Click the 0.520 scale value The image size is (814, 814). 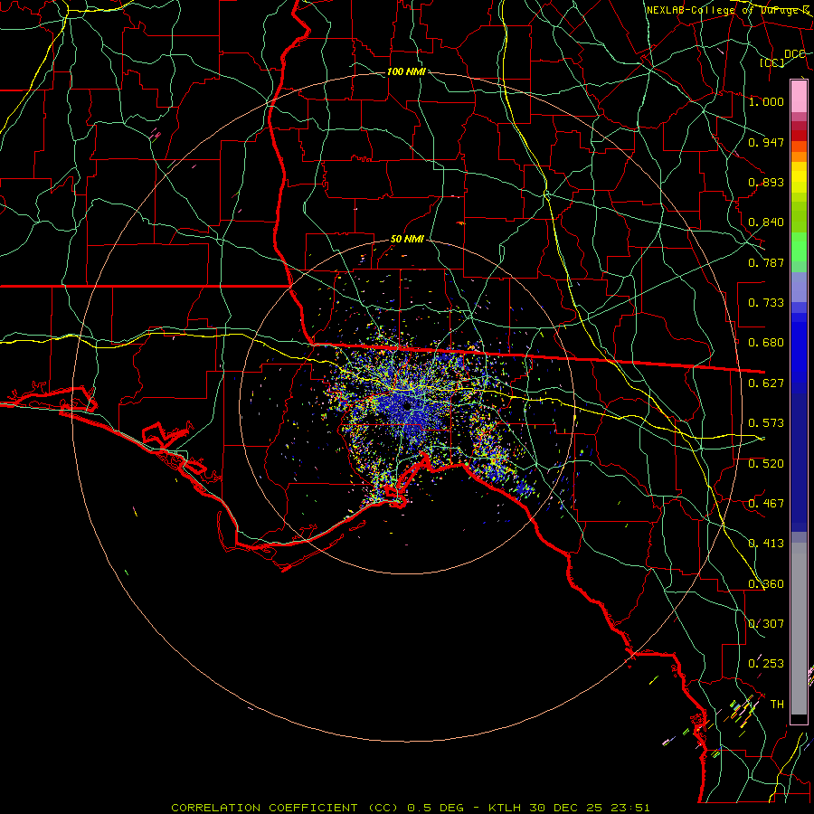[766, 464]
